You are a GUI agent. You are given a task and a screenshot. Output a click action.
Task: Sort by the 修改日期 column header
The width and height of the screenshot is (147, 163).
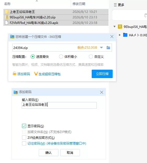[79, 4]
